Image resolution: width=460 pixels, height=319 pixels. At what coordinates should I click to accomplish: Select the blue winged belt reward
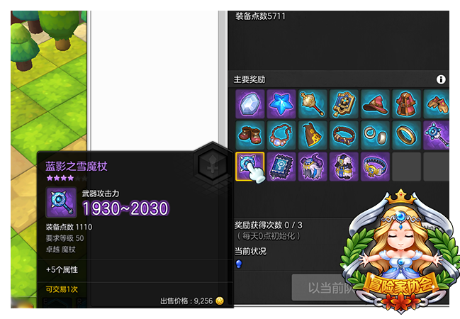[x=375, y=167]
